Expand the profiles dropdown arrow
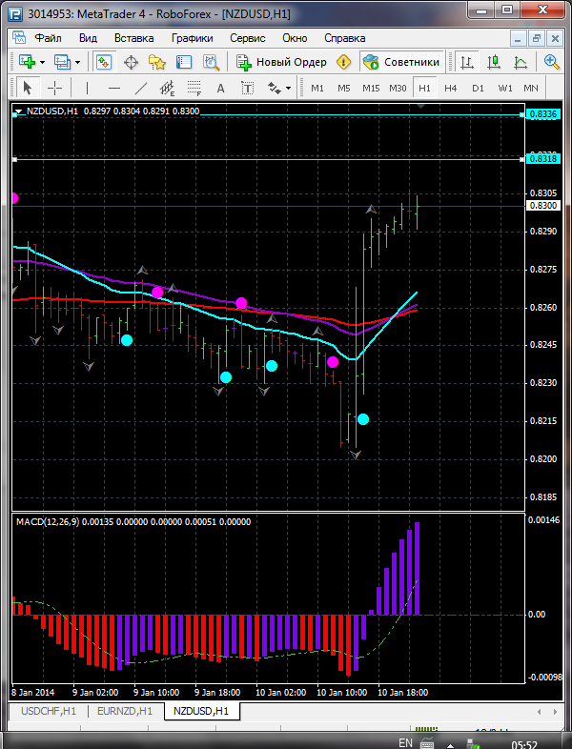Screen dimensions: 572x749 pyautogui.click(x=77, y=63)
